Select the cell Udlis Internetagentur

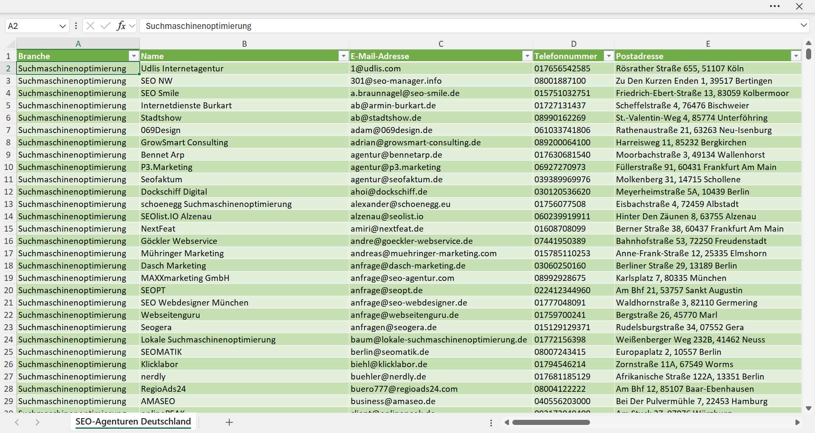click(244, 68)
